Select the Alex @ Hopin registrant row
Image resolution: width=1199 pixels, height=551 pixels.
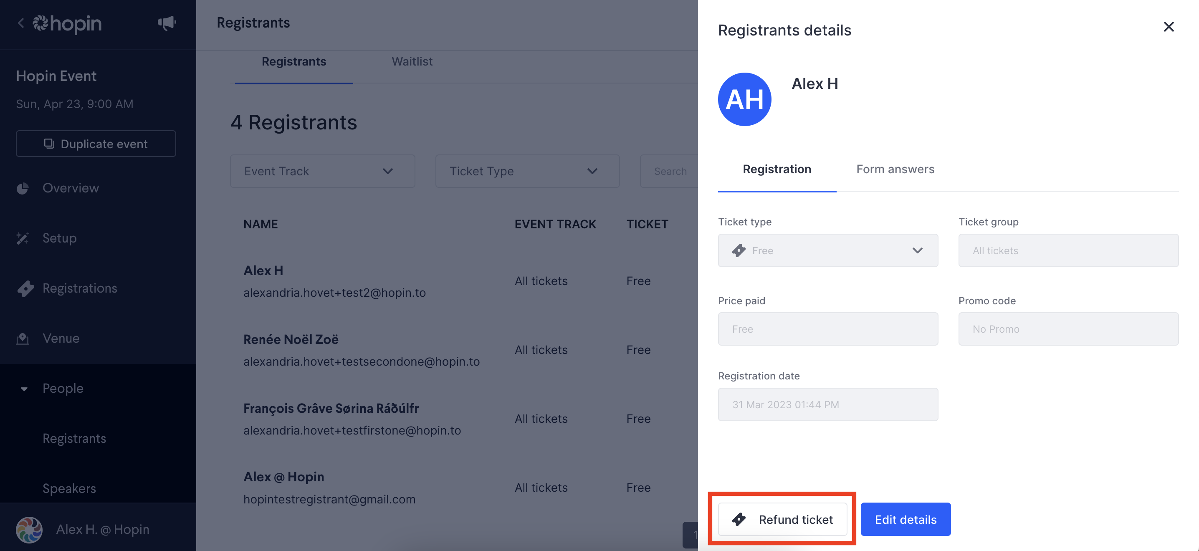(x=464, y=488)
